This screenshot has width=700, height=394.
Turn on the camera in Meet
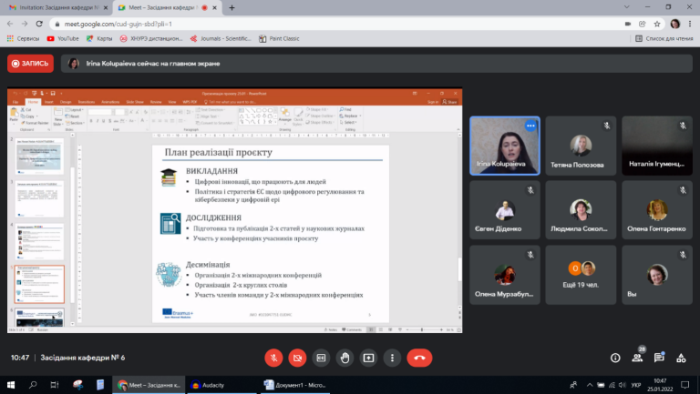pyautogui.click(x=297, y=358)
